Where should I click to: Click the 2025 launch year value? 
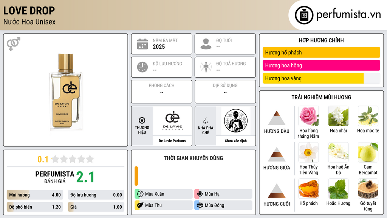(159, 47)
